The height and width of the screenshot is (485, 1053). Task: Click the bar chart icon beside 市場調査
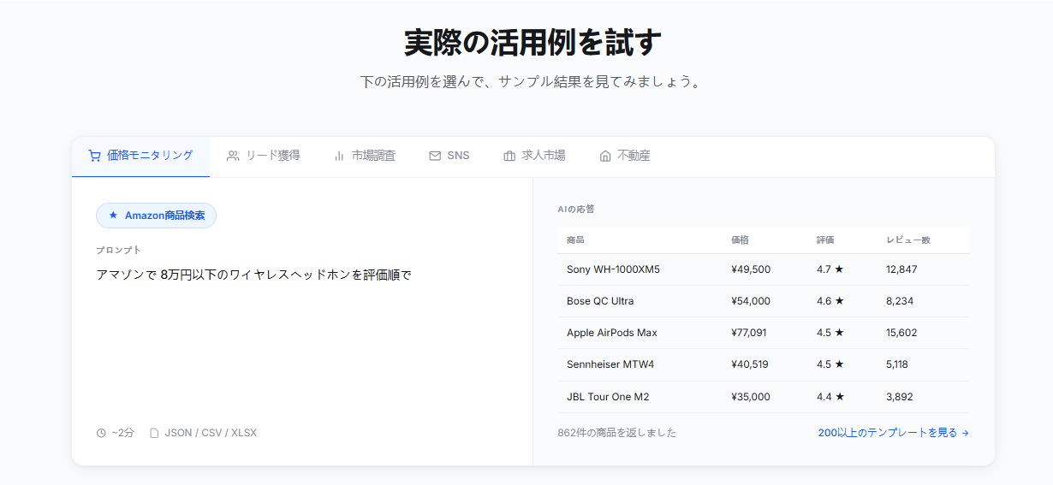click(339, 156)
